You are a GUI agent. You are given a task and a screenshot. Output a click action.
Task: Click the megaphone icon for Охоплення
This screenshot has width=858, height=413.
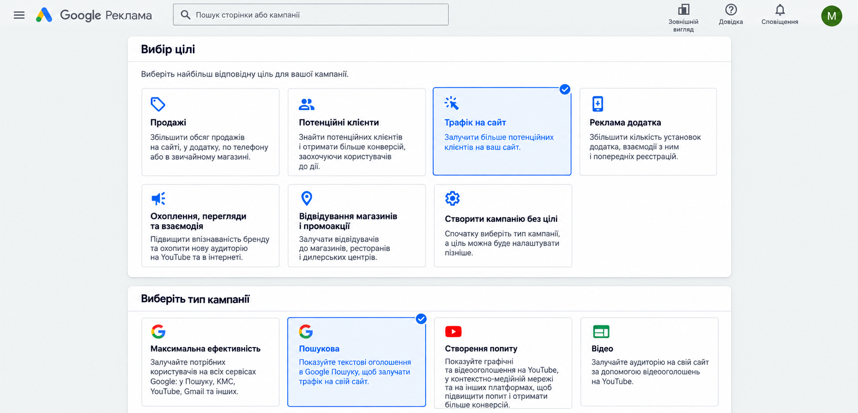point(158,198)
